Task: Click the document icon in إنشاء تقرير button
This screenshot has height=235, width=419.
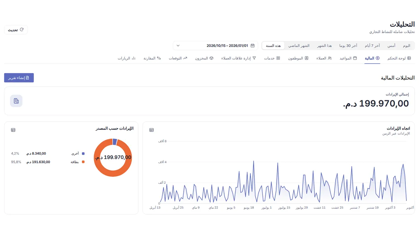Action: click(x=28, y=78)
